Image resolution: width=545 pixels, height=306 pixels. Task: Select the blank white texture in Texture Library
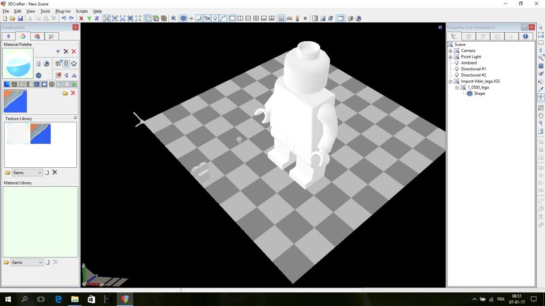point(18,134)
